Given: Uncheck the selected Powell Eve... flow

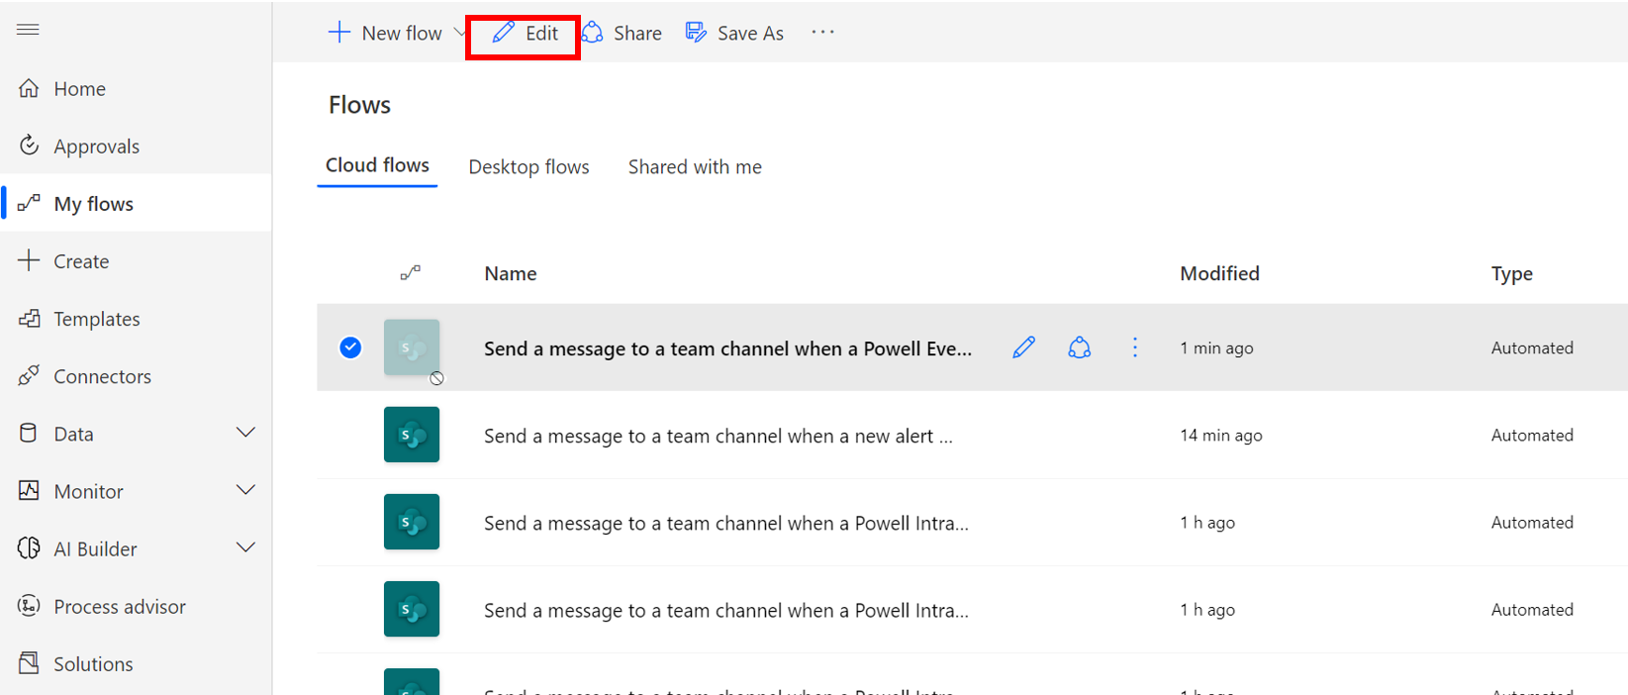Looking at the screenshot, I should [350, 347].
